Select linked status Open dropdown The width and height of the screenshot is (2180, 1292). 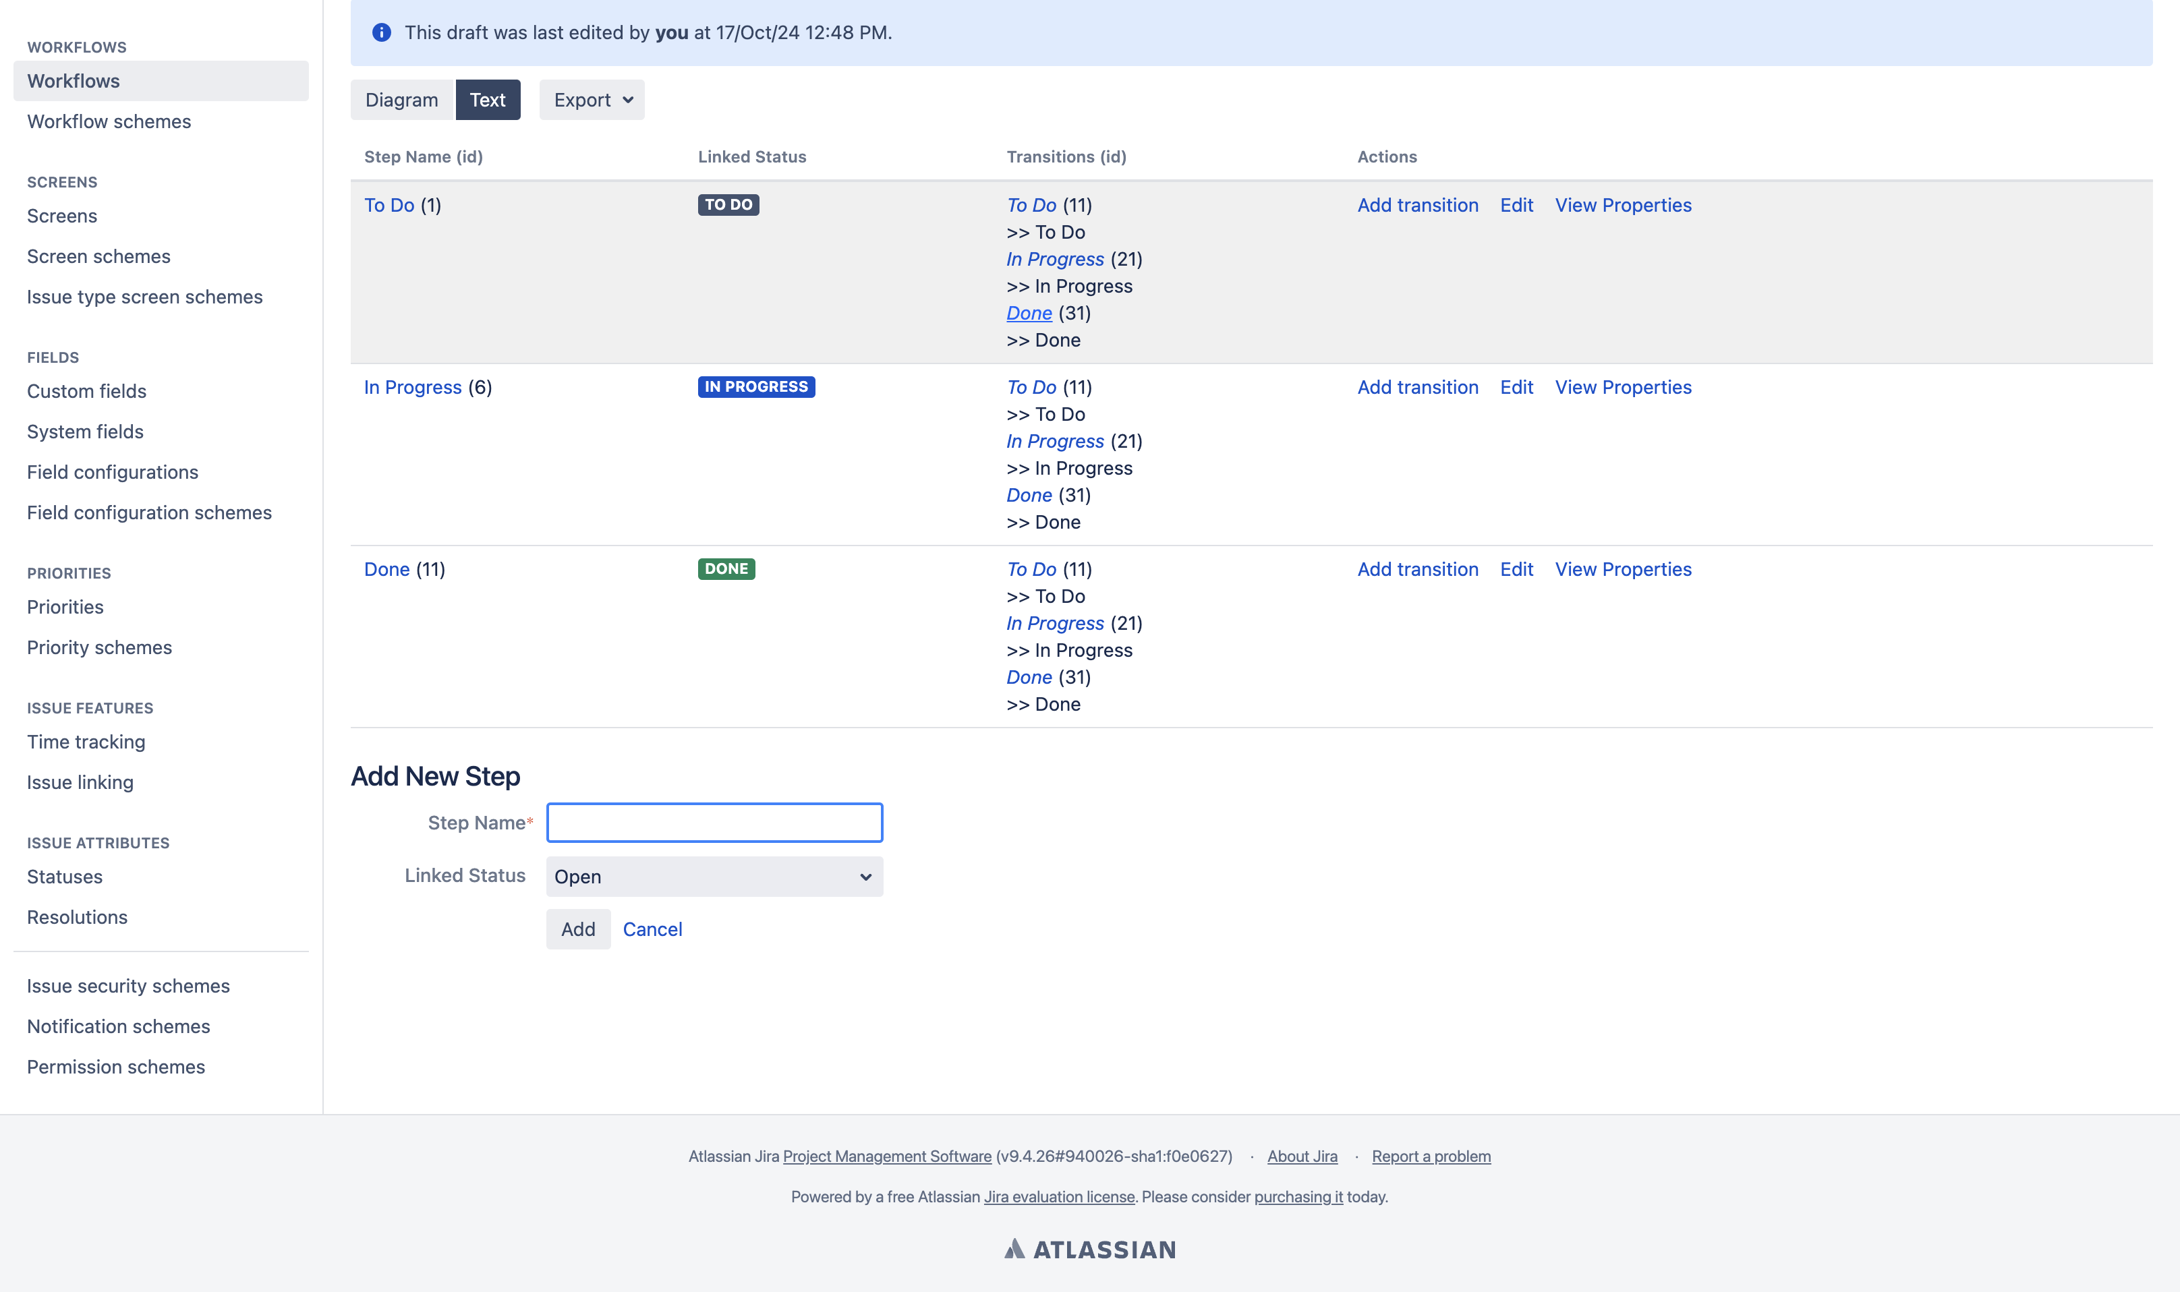tap(714, 877)
